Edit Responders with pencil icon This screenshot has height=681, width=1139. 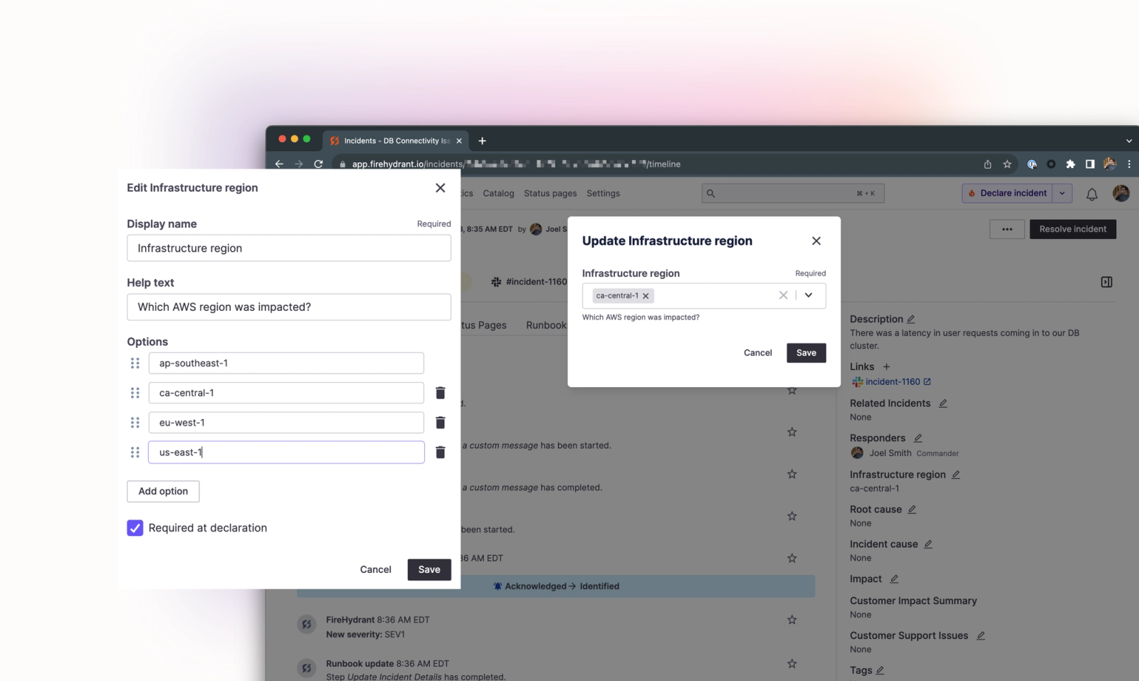pyautogui.click(x=918, y=438)
